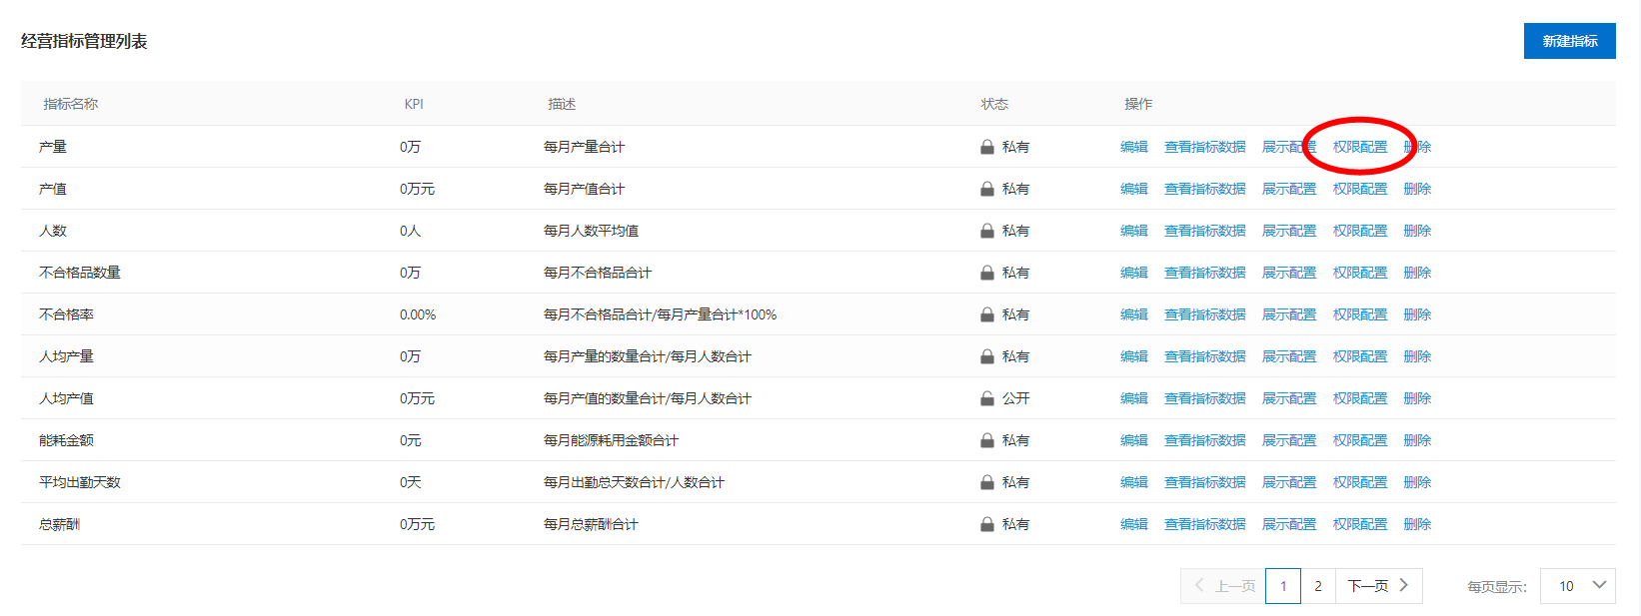Click the open lock icon for 人均产值

click(986, 398)
